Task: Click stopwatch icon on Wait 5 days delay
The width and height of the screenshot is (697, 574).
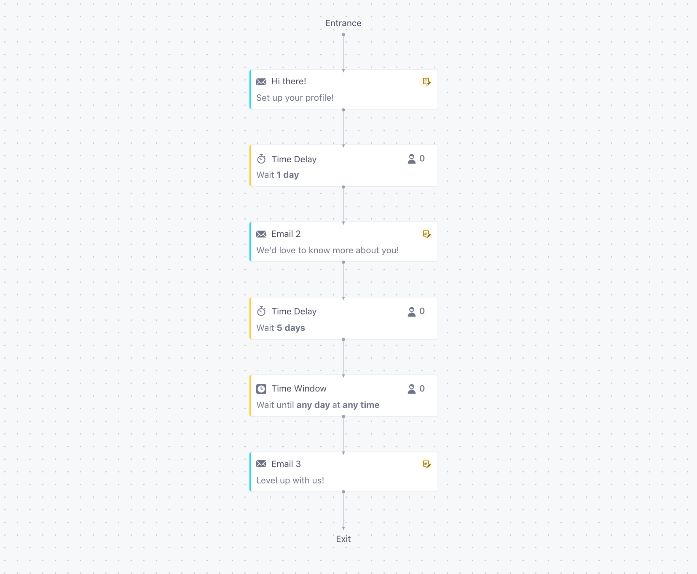Action: (261, 311)
